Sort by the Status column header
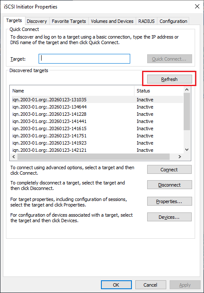 pyautogui.click(x=159, y=91)
